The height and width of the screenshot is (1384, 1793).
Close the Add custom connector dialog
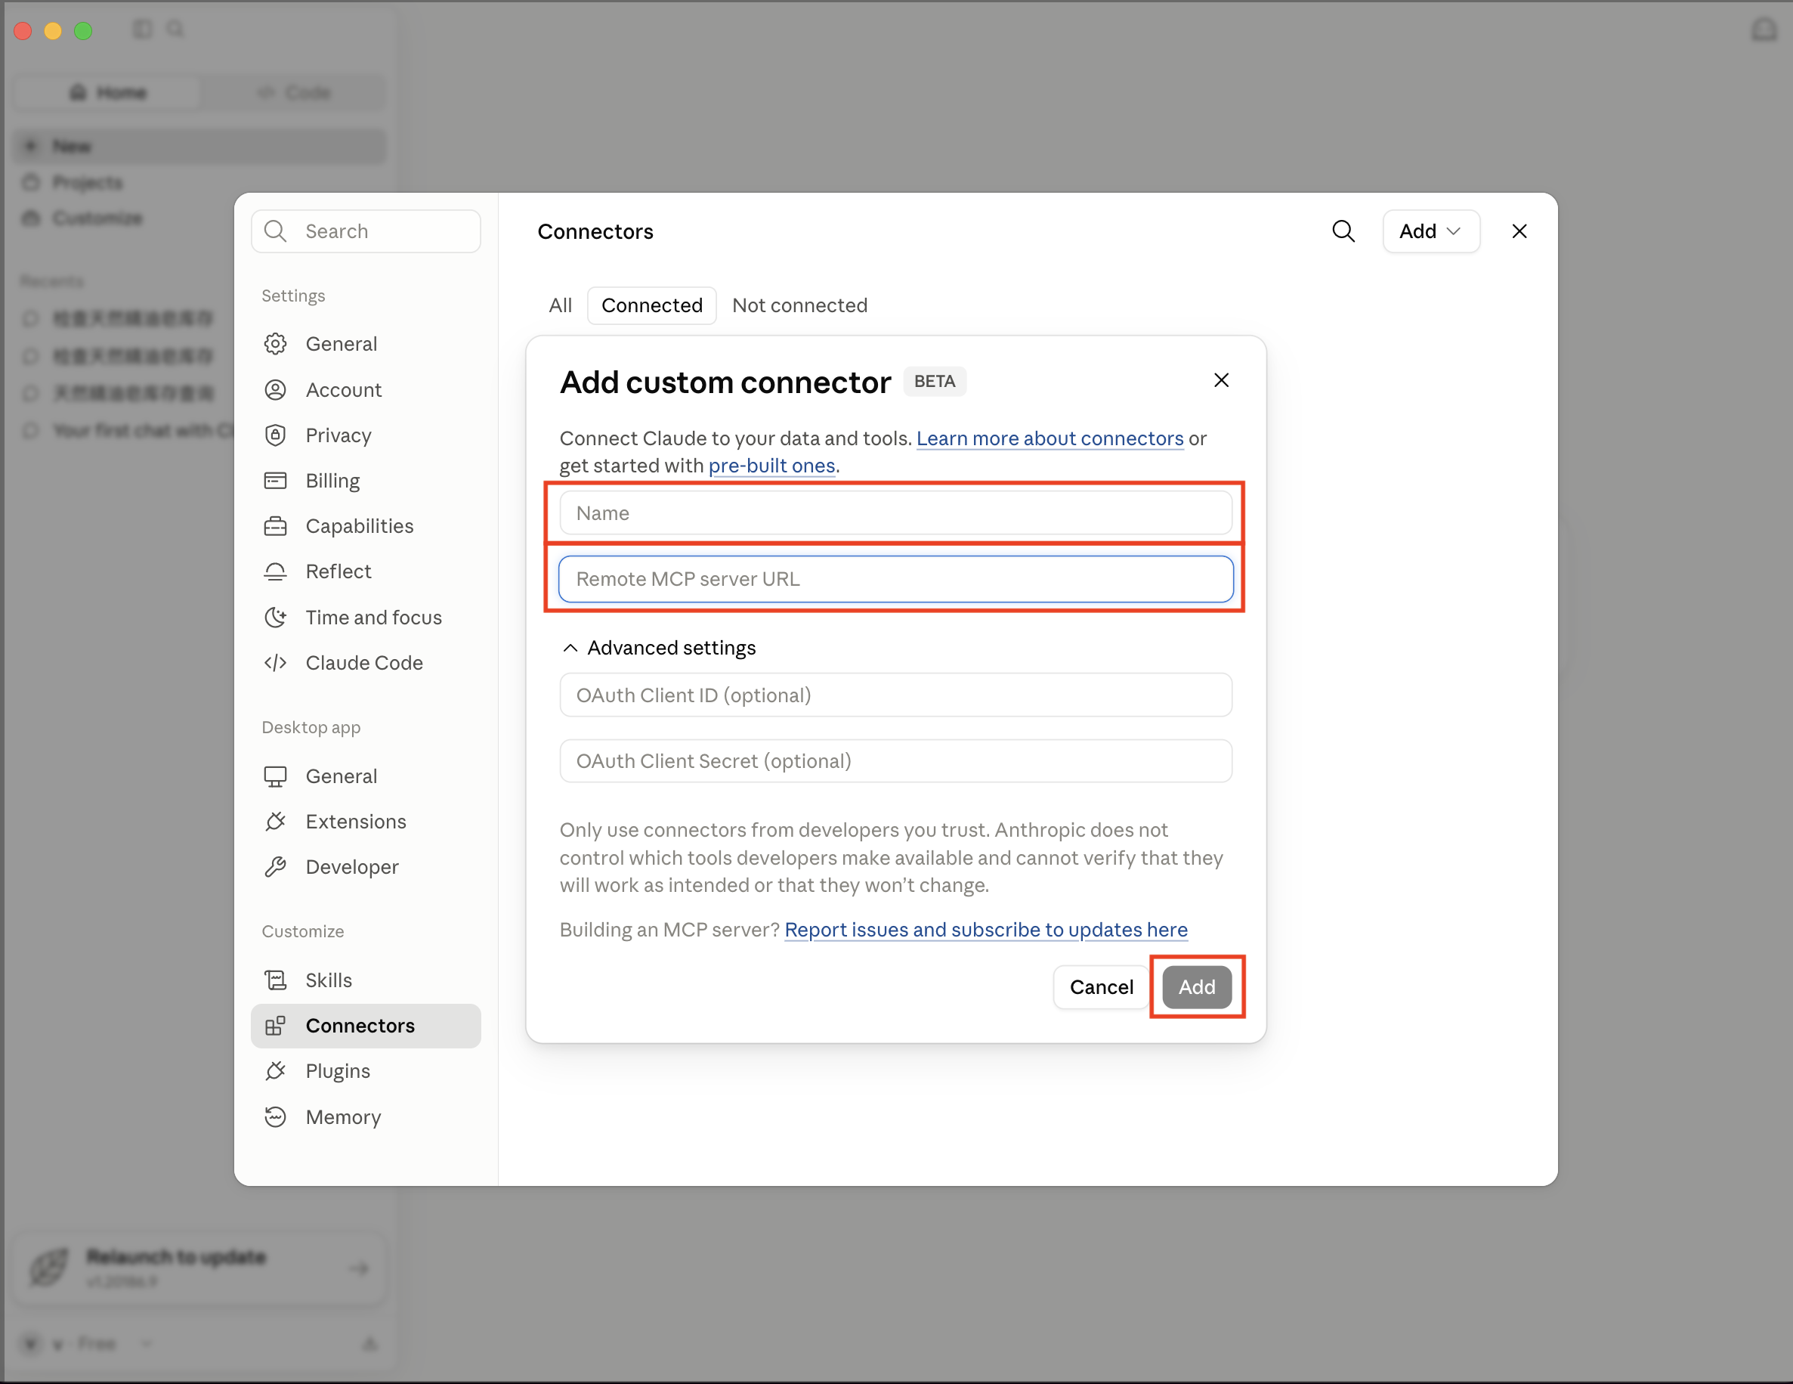tap(1222, 380)
